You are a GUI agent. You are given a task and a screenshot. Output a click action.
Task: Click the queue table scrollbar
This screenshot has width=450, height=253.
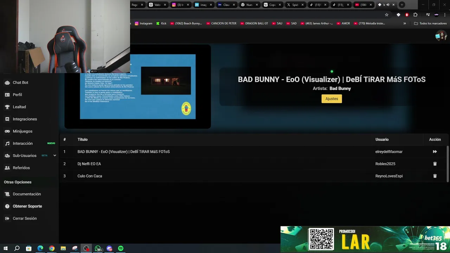click(448, 163)
